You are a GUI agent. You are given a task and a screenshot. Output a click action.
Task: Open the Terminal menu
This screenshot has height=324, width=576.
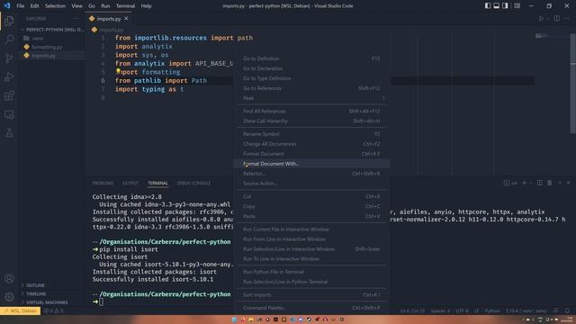125,6
